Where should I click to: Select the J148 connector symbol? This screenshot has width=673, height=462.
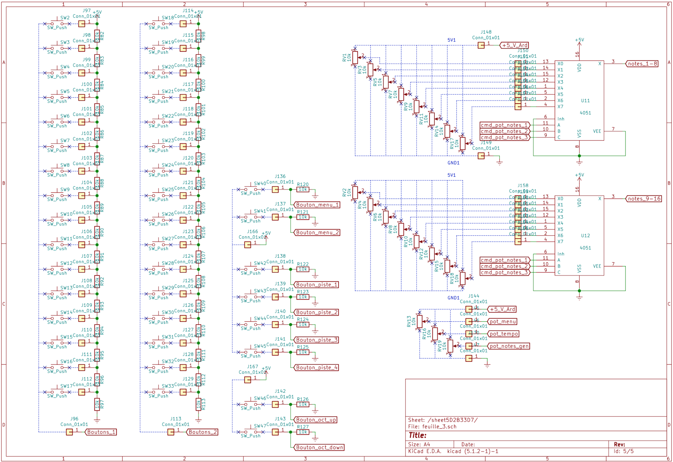pos(481,45)
